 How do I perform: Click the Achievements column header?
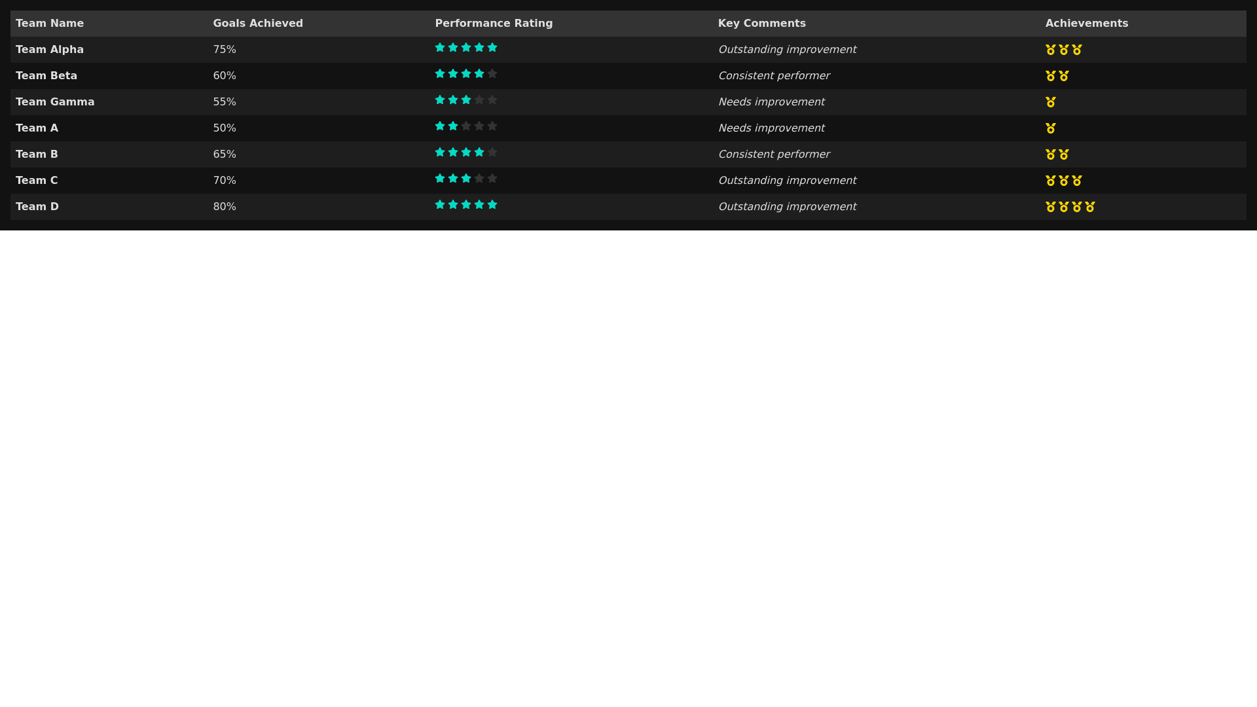tap(1086, 24)
